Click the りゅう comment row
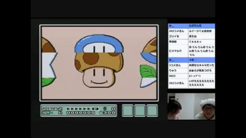The height and width of the screenshot is (138, 246). tap(192, 71)
